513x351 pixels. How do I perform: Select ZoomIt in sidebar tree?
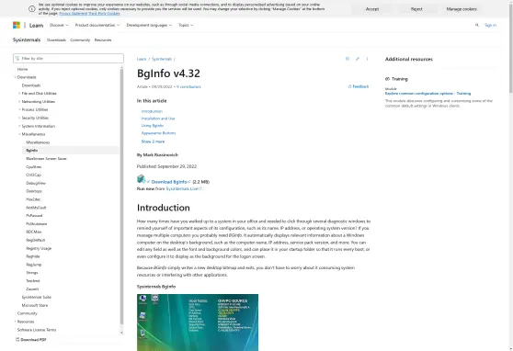[x=32, y=289]
